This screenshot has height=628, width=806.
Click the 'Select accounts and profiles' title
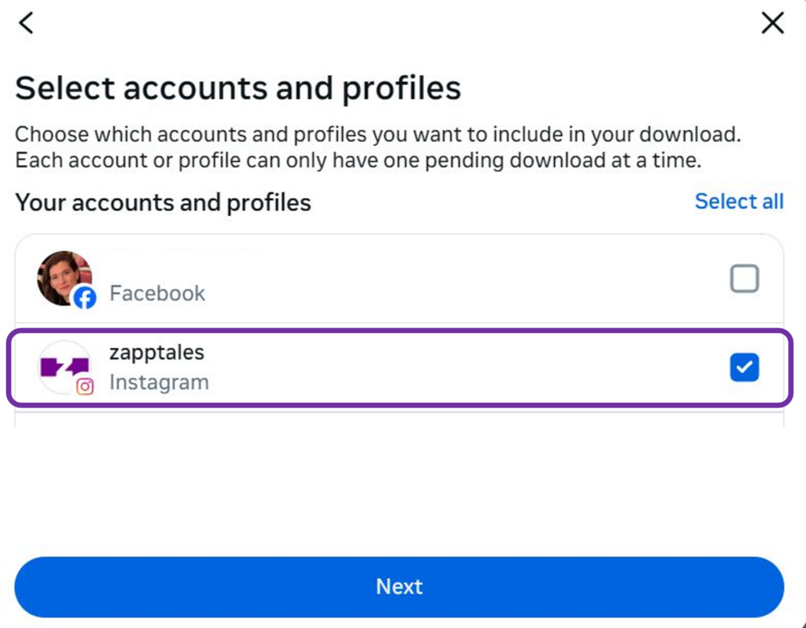click(238, 87)
